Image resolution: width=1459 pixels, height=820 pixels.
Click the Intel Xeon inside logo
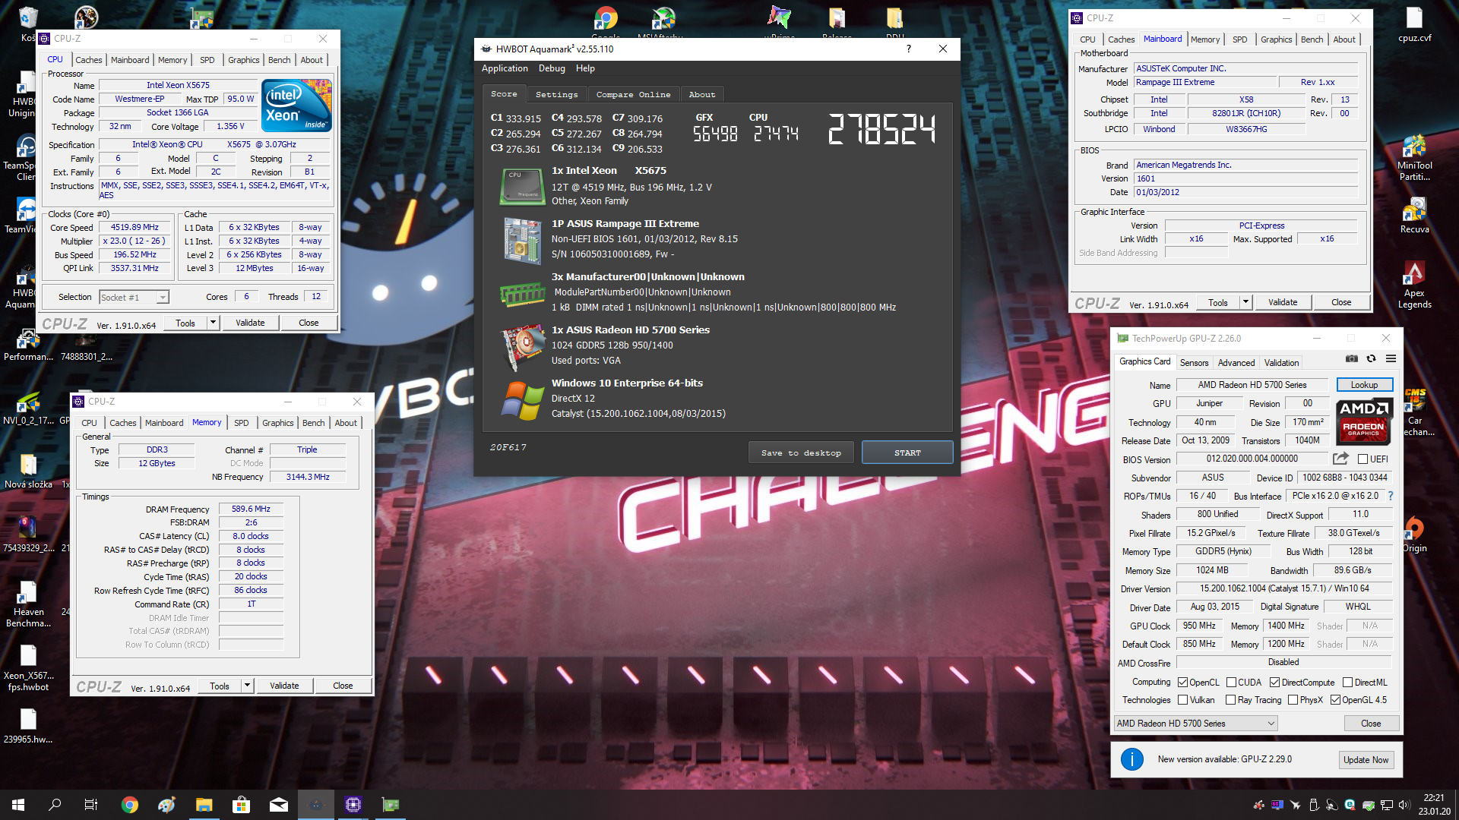click(x=296, y=105)
